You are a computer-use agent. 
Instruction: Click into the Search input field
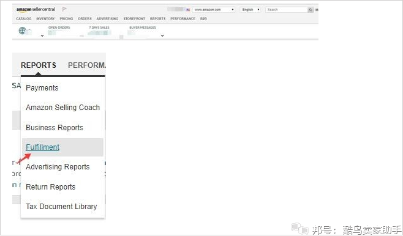click(x=287, y=10)
